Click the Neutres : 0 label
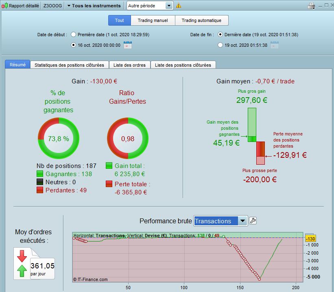The image size is (334, 292). tap(61, 182)
